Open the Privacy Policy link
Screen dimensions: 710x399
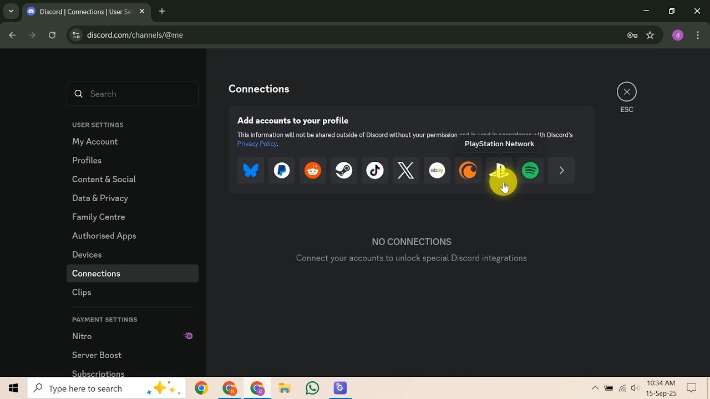[257, 144]
